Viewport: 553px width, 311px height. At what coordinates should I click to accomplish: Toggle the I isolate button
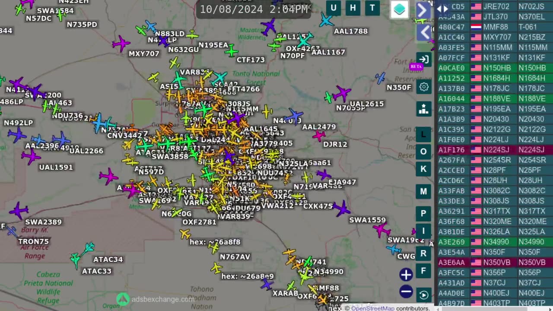click(423, 231)
